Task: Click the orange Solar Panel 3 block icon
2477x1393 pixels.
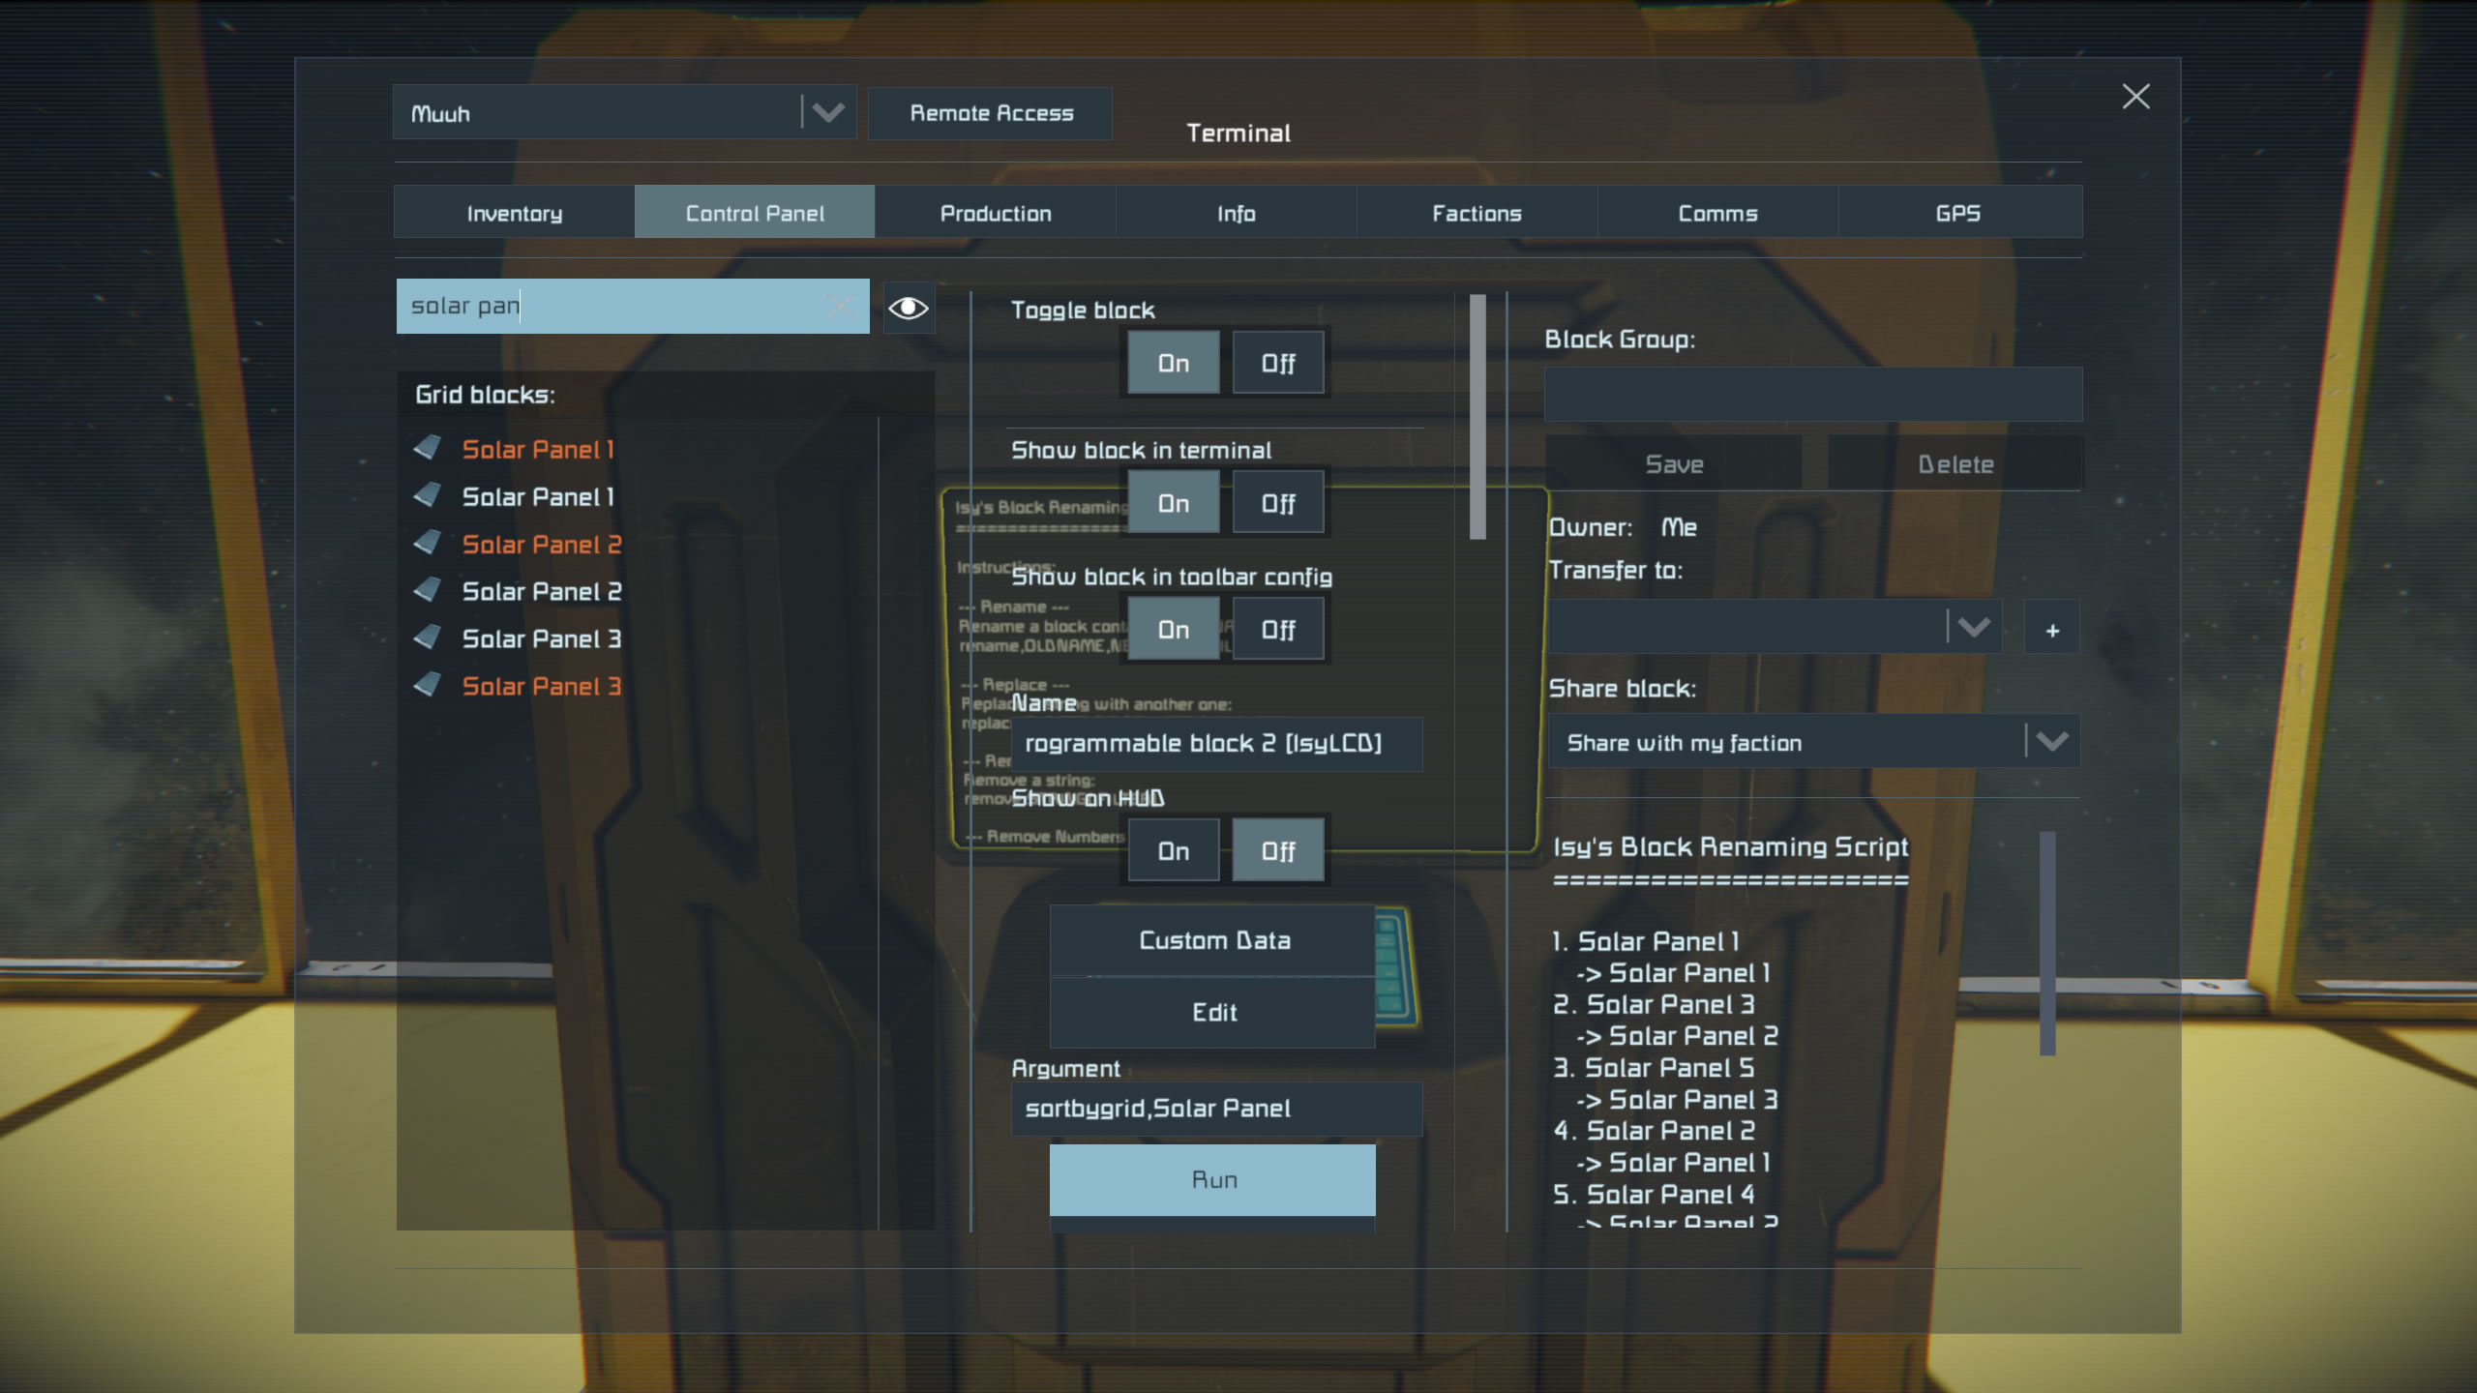Action: [428, 685]
